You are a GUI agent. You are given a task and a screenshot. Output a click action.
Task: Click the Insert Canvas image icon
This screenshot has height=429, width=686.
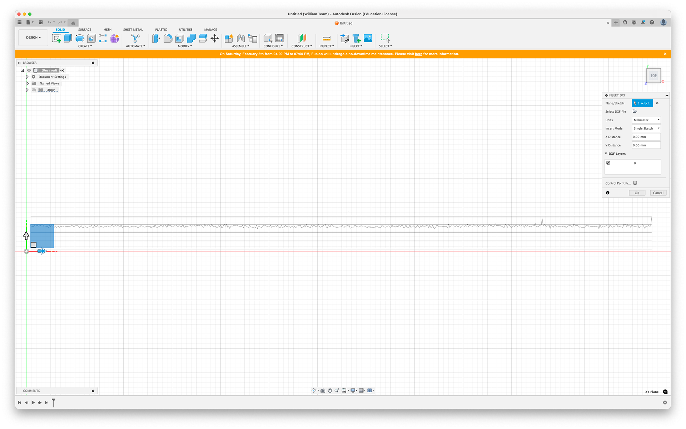(x=368, y=38)
